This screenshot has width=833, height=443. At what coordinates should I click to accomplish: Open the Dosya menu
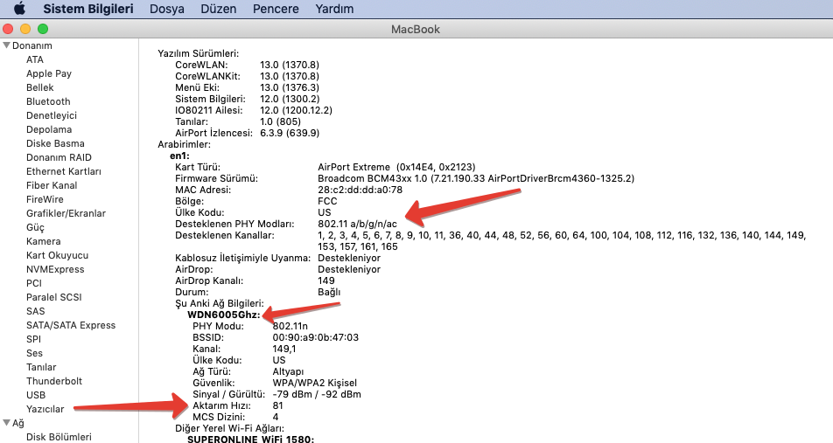(x=166, y=9)
